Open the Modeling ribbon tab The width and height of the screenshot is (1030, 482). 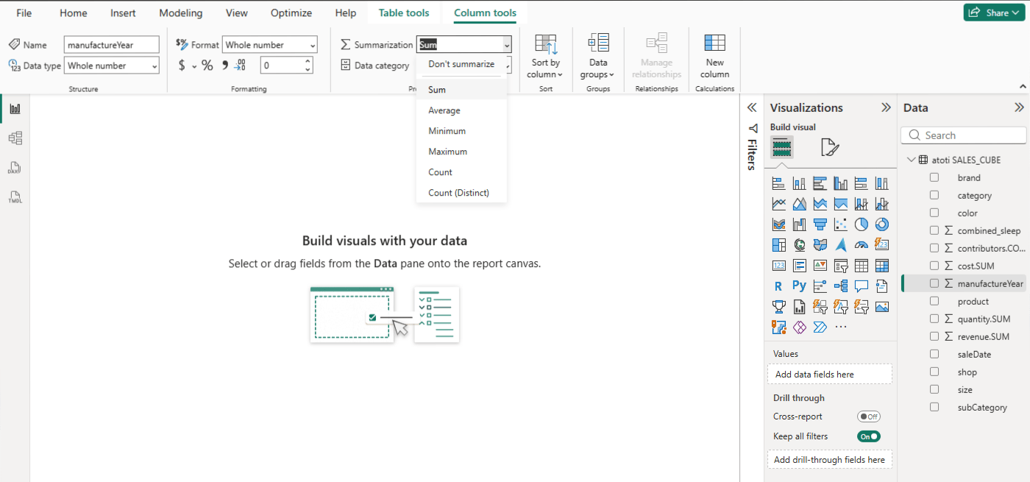click(181, 13)
